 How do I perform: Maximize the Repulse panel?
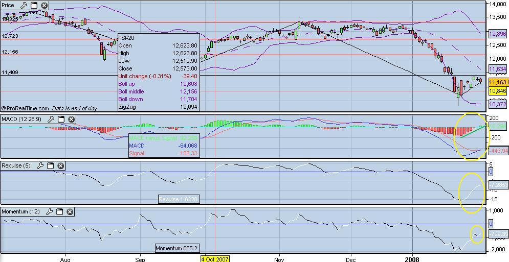click(x=50, y=165)
